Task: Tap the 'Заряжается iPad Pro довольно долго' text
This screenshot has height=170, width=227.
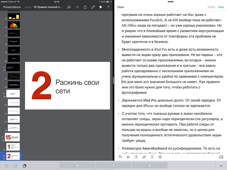Action: point(153,100)
